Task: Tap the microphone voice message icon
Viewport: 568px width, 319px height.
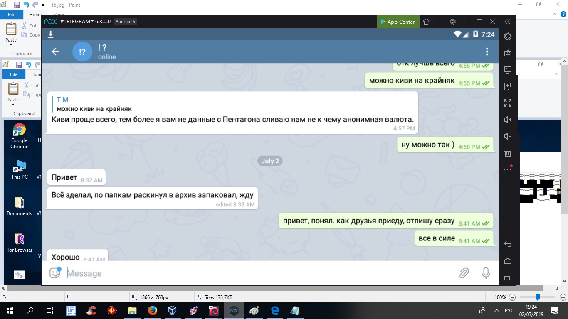Action: coord(486,273)
